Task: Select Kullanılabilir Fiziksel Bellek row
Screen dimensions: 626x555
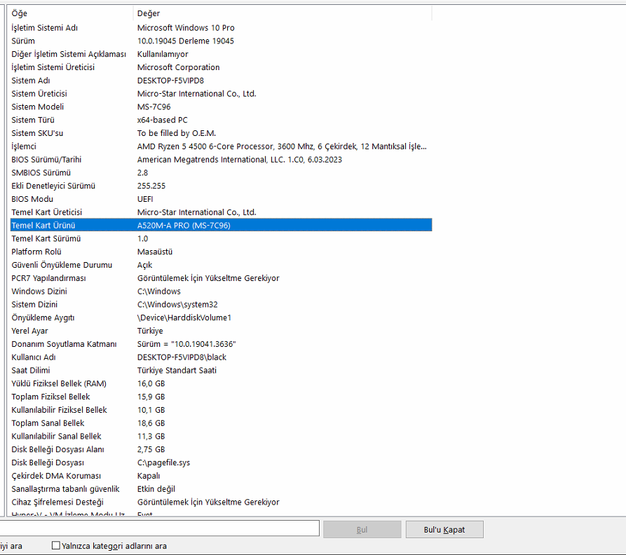Action: [222, 409]
